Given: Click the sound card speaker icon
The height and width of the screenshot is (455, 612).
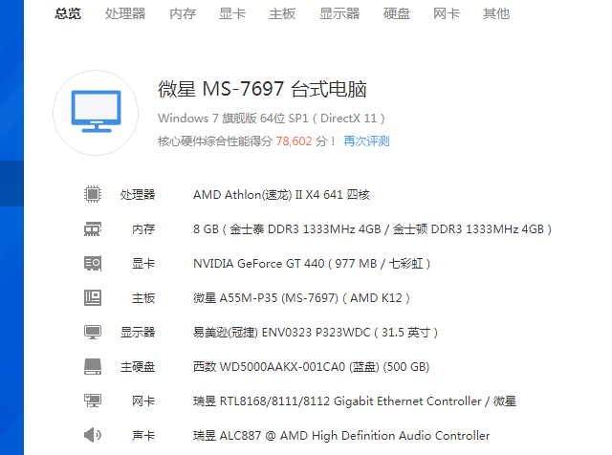Looking at the screenshot, I should [93, 435].
